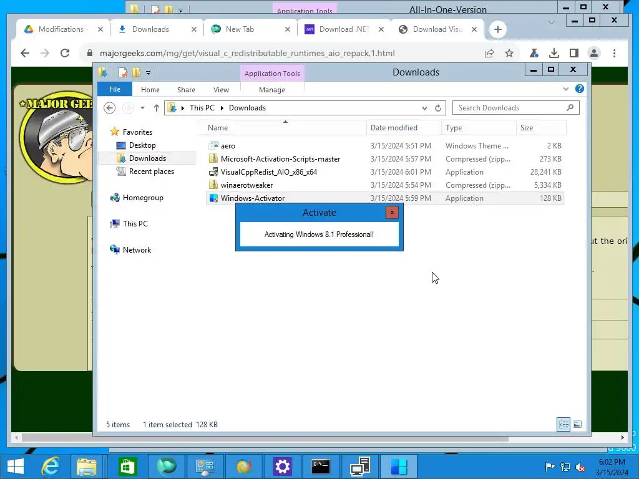
Task: Open Homegroup in navigation pane
Action: 143,198
